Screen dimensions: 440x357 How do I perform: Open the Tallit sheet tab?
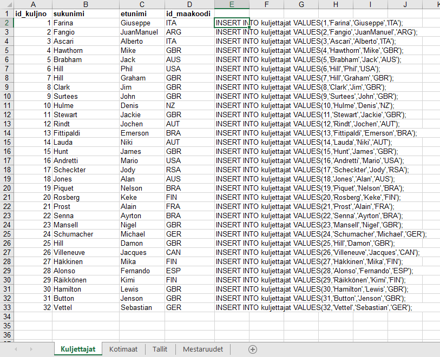(x=160, y=349)
